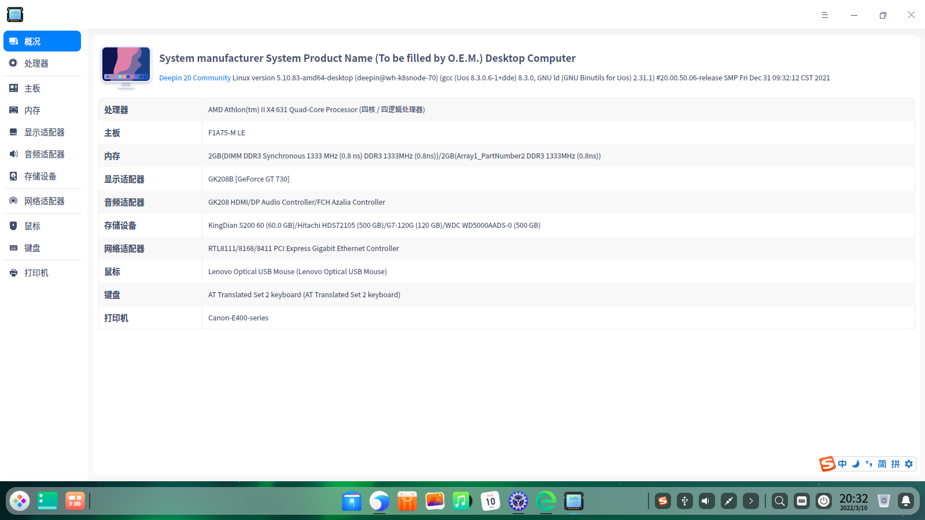Click the GK208B GeForce GT 730 value

(249, 179)
